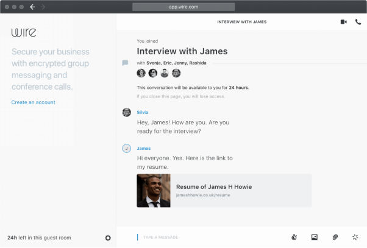The height and width of the screenshot is (248, 367).
Task: Click '24h left in this guest room' text
Action: pyautogui.click(x=39, y=238)
